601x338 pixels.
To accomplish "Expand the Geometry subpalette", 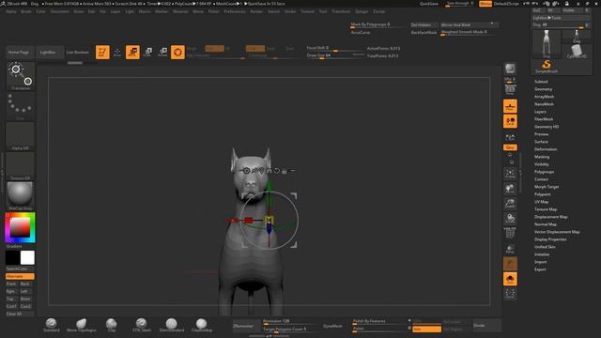I will (543, 89).
